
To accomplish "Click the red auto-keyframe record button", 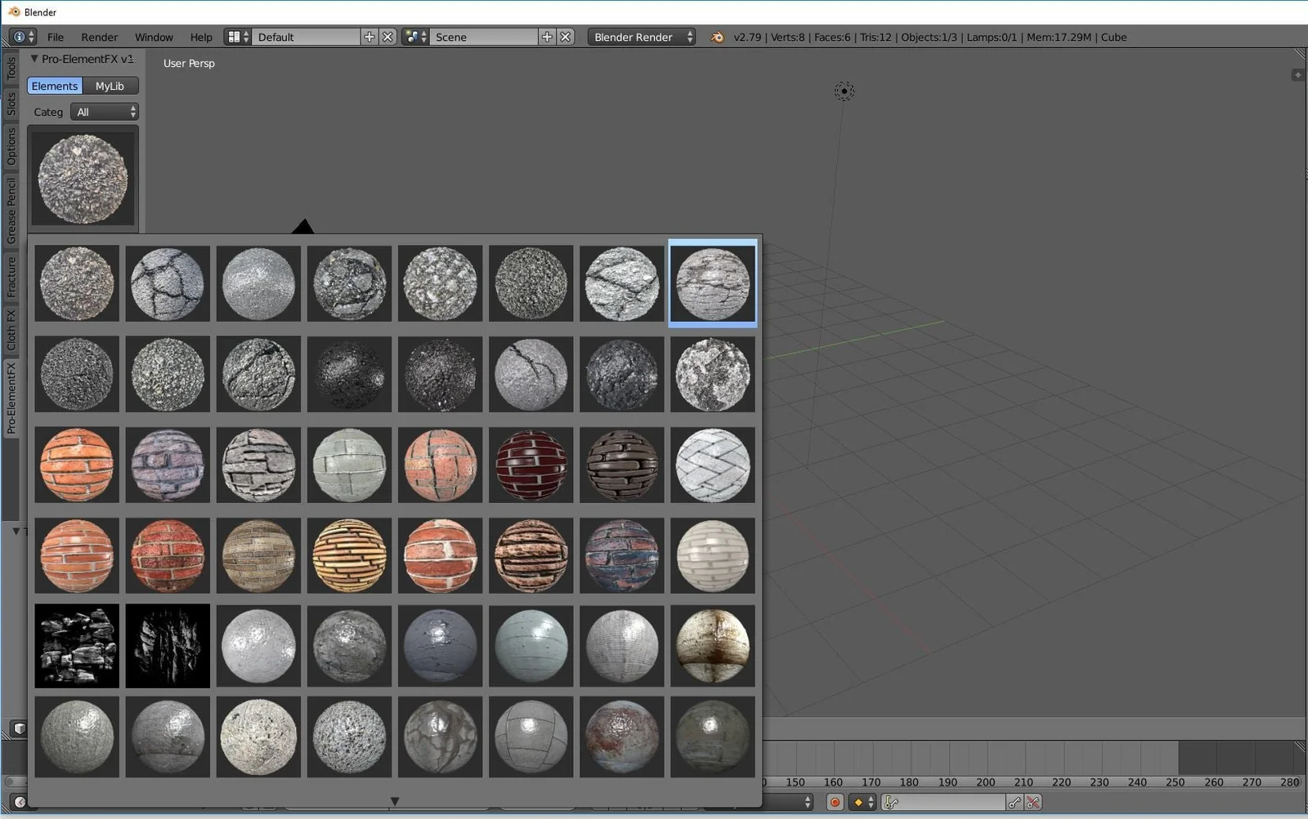I will click(835, 803).
